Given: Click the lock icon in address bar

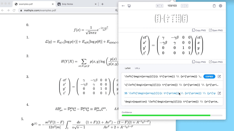Looking at the screenshot, I should (x=21, y=11).
